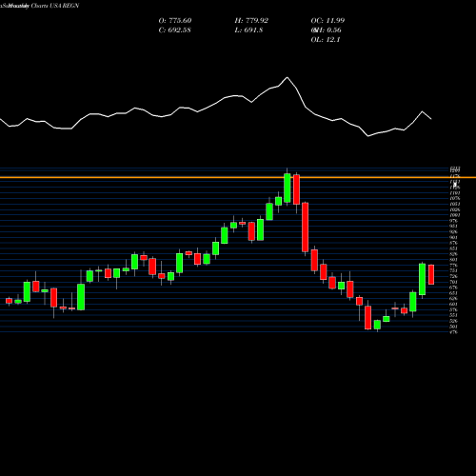Select the high value H: 779.92

click(x=251, y=21)
